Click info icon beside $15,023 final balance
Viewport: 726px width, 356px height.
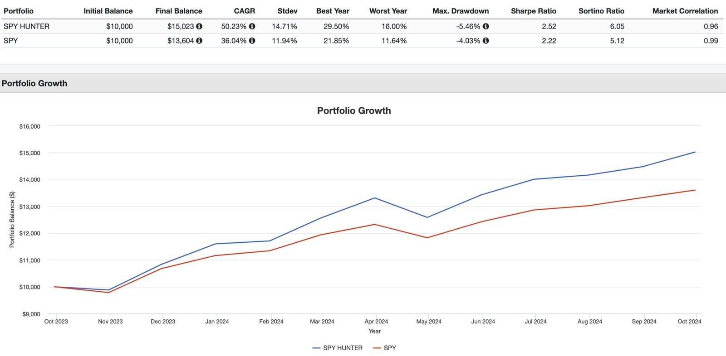point(199,26)
